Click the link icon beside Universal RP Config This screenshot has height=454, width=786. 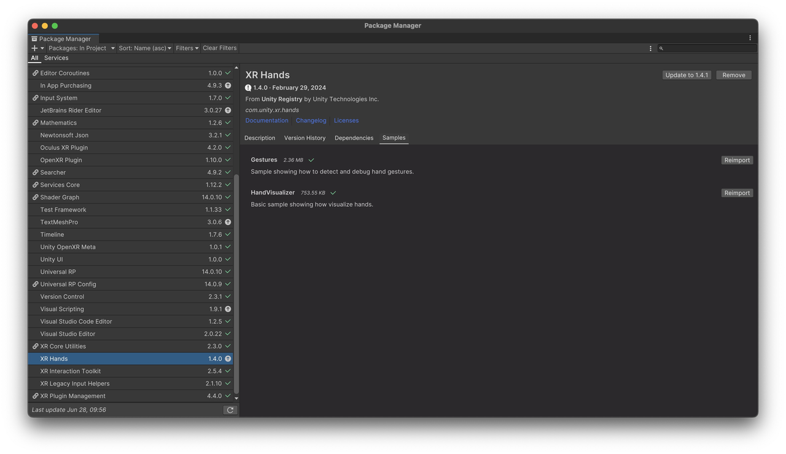pyautogui.click(x=35, y=284)
